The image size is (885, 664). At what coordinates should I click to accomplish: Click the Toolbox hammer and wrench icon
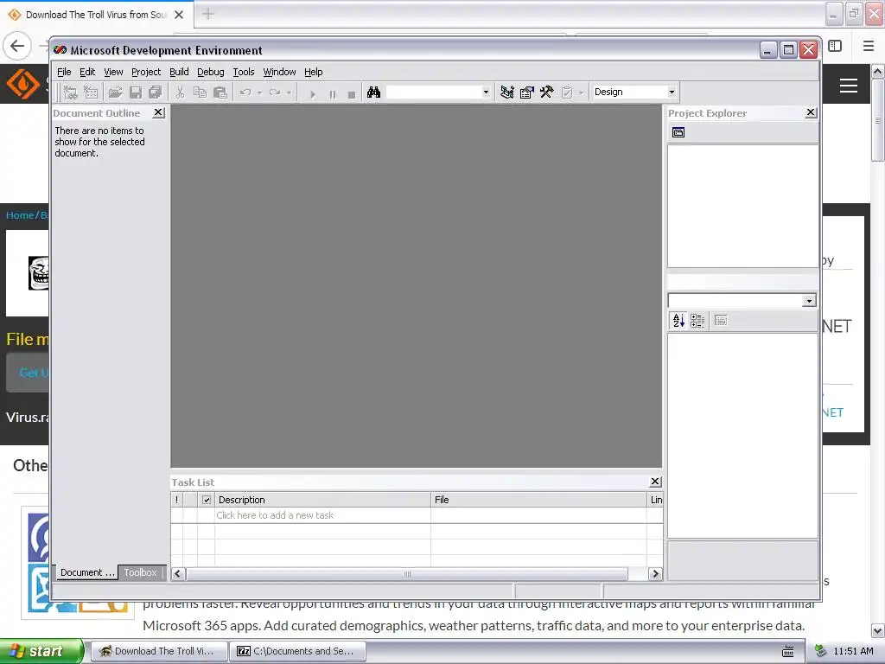point(546,93)
